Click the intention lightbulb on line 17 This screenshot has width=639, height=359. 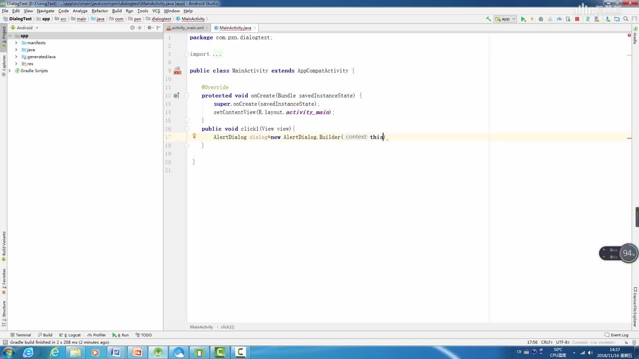194,136
